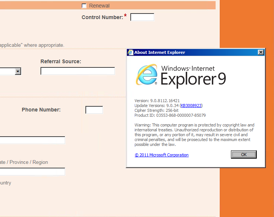Click the text field below State / Province / Region

pos(33,172)
